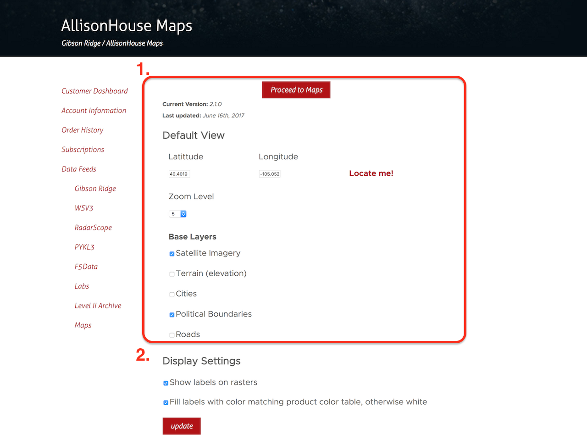Go to Order History

click(83, 130)
